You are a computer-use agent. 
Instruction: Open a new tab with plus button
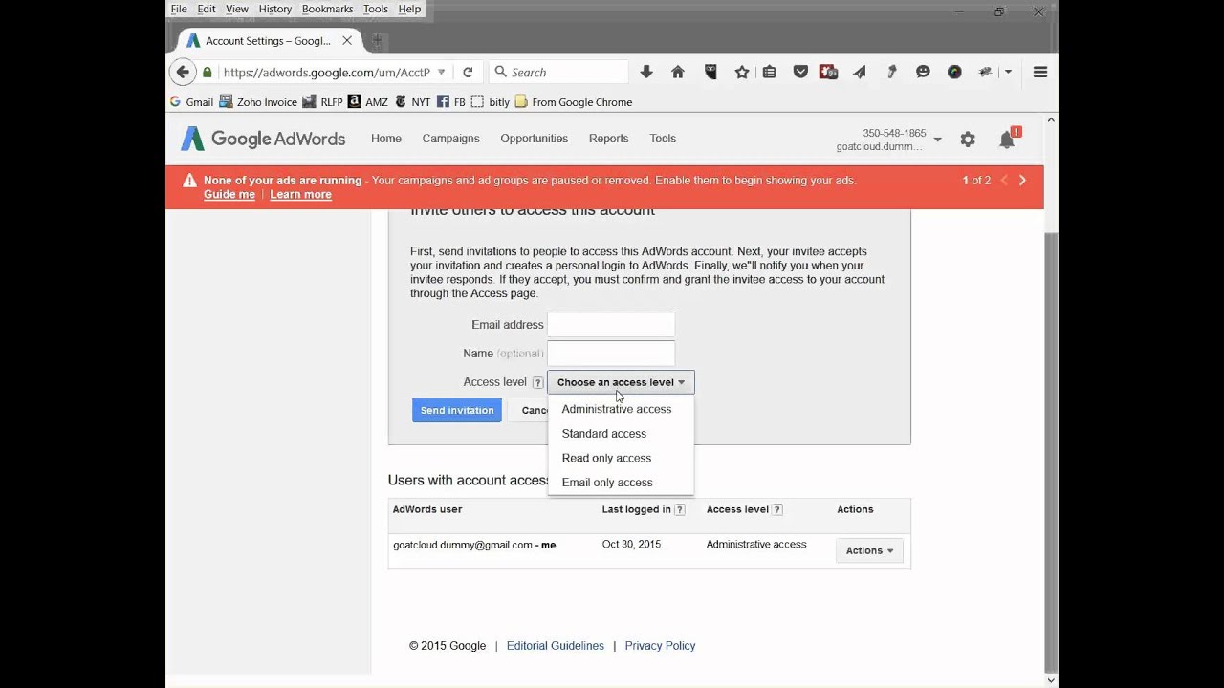(x=377, y=41)
